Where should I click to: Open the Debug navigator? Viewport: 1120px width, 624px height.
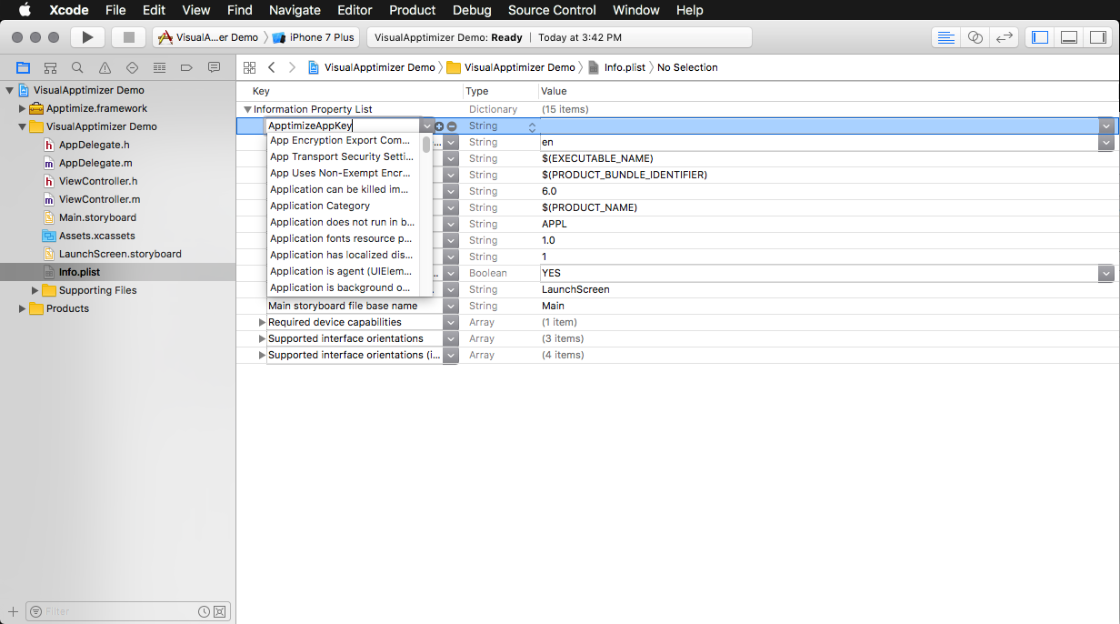(159, 67)
